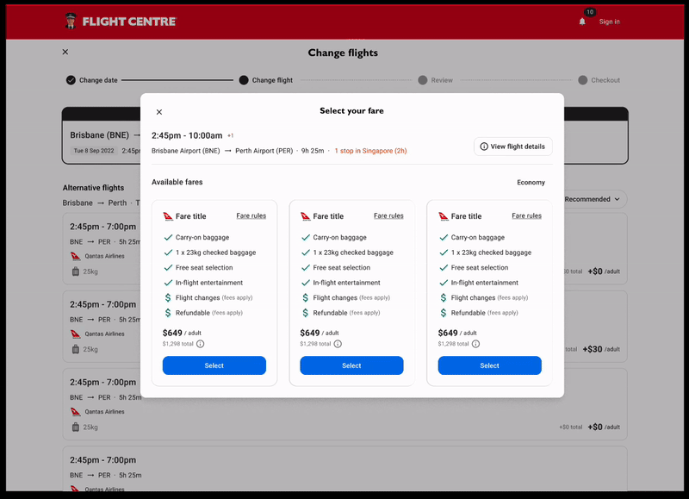Click 25kg baggage icon in first alternative flight
Screen dimensions: 689x499
tap(76, 271)
